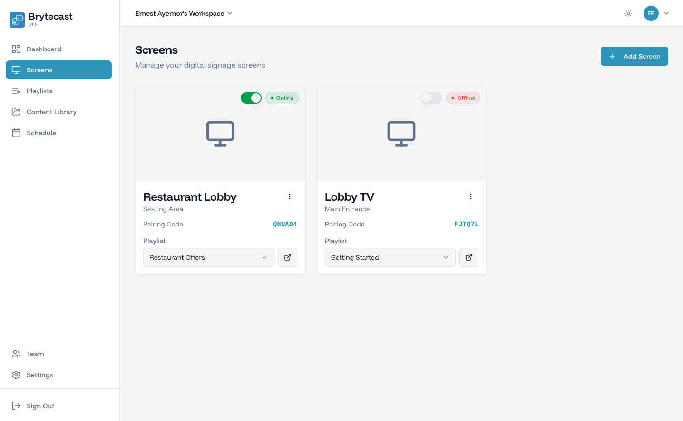Image resolution: width=683 pixels, height=421 pixels.
Task: Click the Add Screen button
Action: point(634,56)
